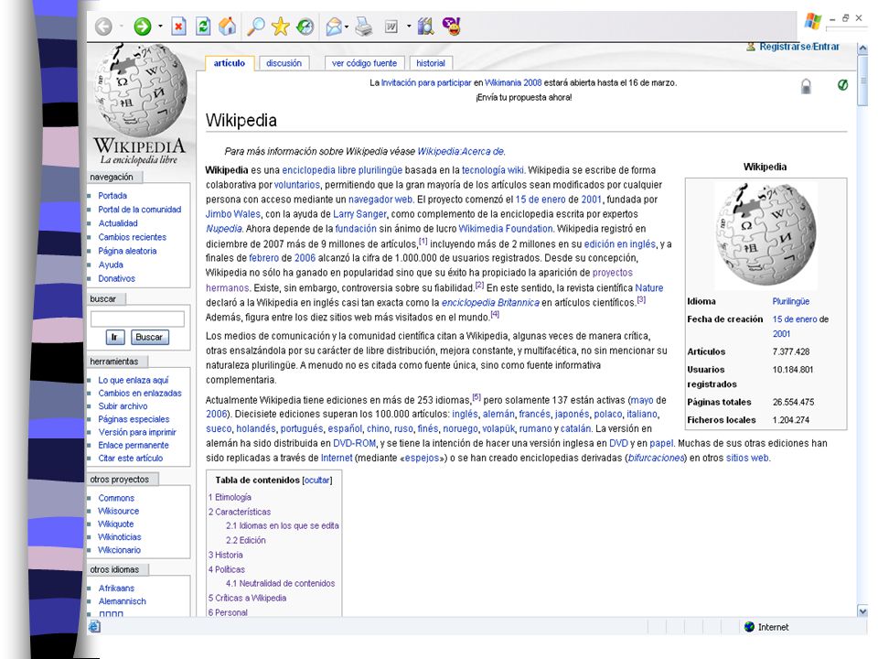Click the green Forward arrow button
This screenshot has height=659, width=878.
pos(143,27)
